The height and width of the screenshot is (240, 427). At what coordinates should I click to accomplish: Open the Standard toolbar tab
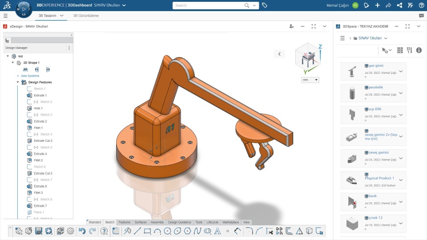pos(95,222)
